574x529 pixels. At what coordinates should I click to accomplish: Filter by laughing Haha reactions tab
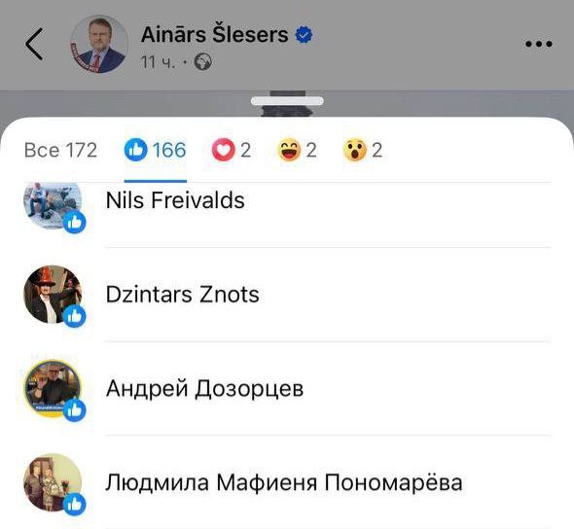click(x=298, y=151)
